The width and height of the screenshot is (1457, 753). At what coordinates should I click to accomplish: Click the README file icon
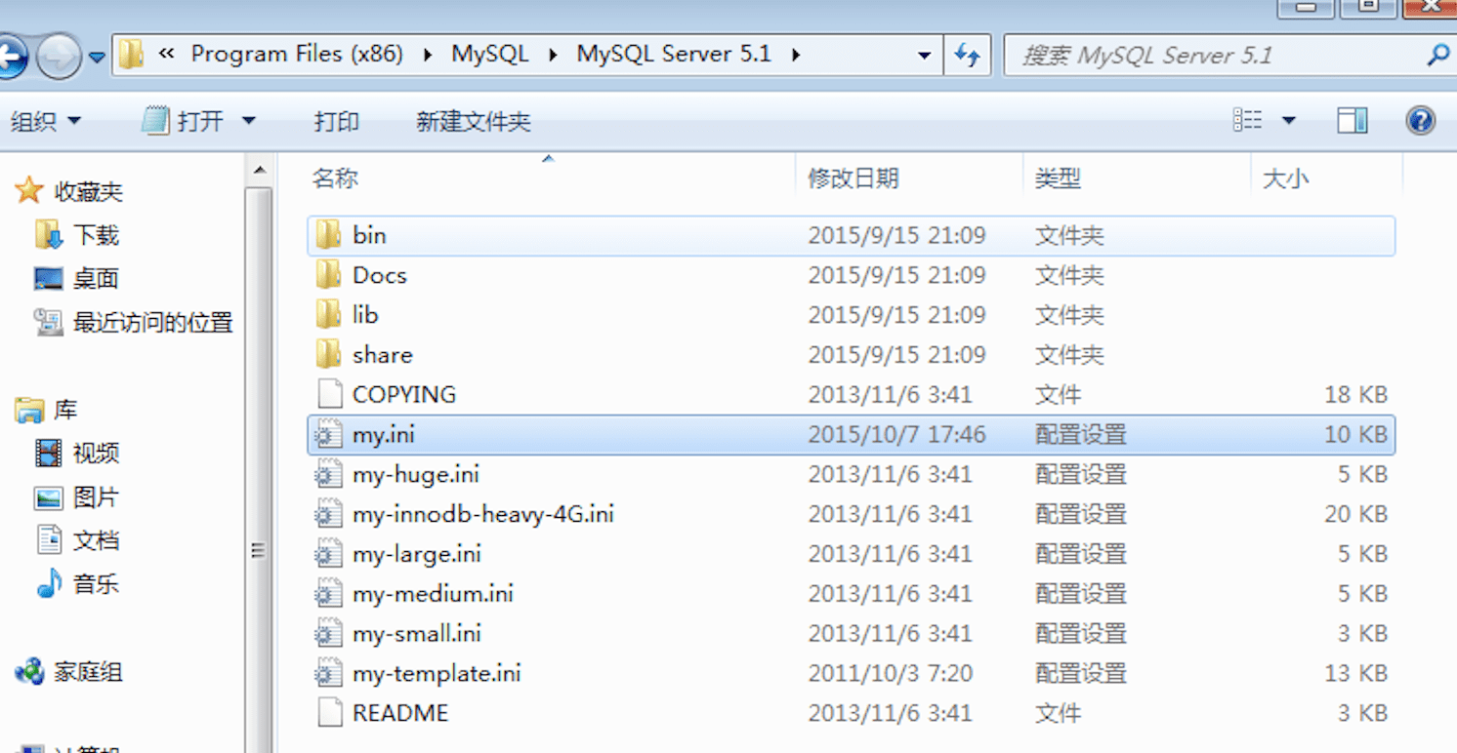(x=330, y=713)
